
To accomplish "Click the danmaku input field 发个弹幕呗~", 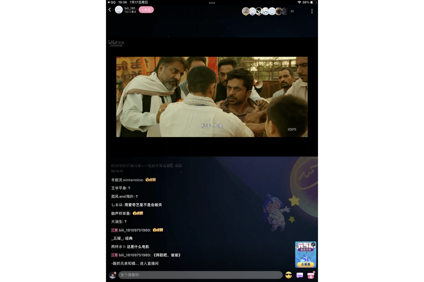I will click(200, 275).
